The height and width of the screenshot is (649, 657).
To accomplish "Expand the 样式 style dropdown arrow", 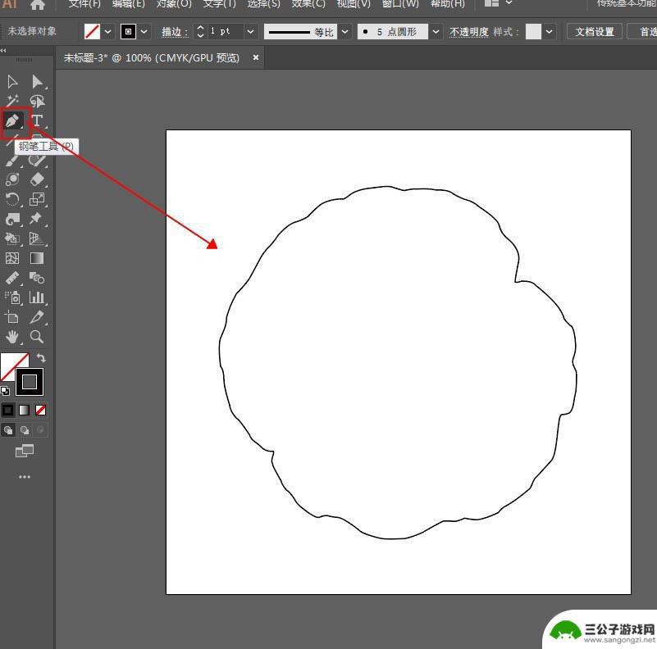I will click(x=549, y=31).
